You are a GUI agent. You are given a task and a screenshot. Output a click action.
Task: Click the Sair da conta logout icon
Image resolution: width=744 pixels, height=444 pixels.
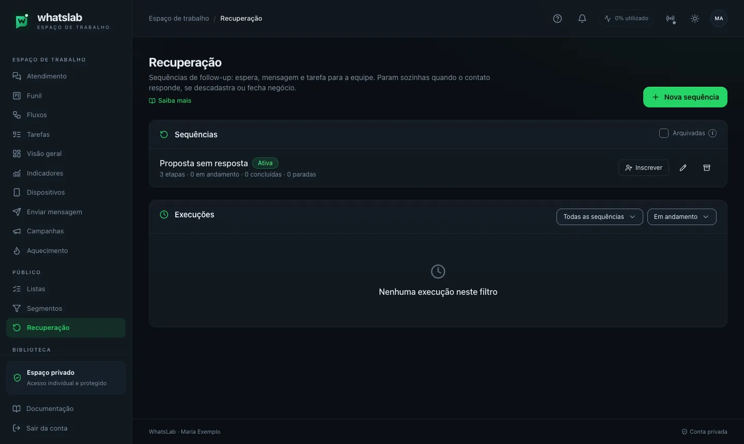point(17,428)
